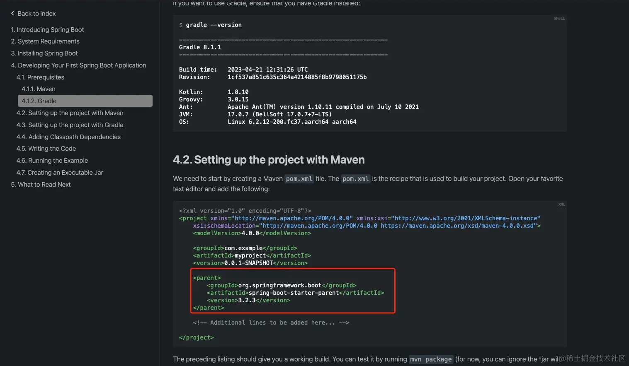Click groupId com.example line
The height and width of the screenshot is (366, 629).
tap(245, 248)
